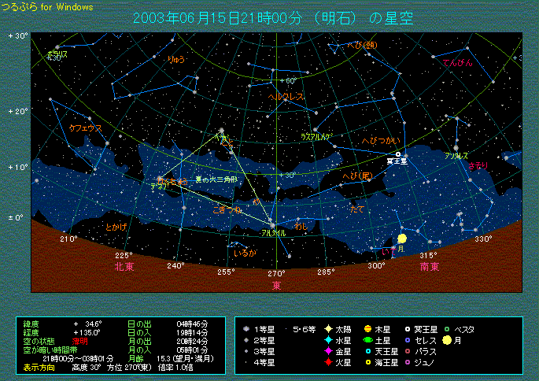539x381 pixels.
Task: Click the 225° azimuth label
Action: [x=124, y=256]
